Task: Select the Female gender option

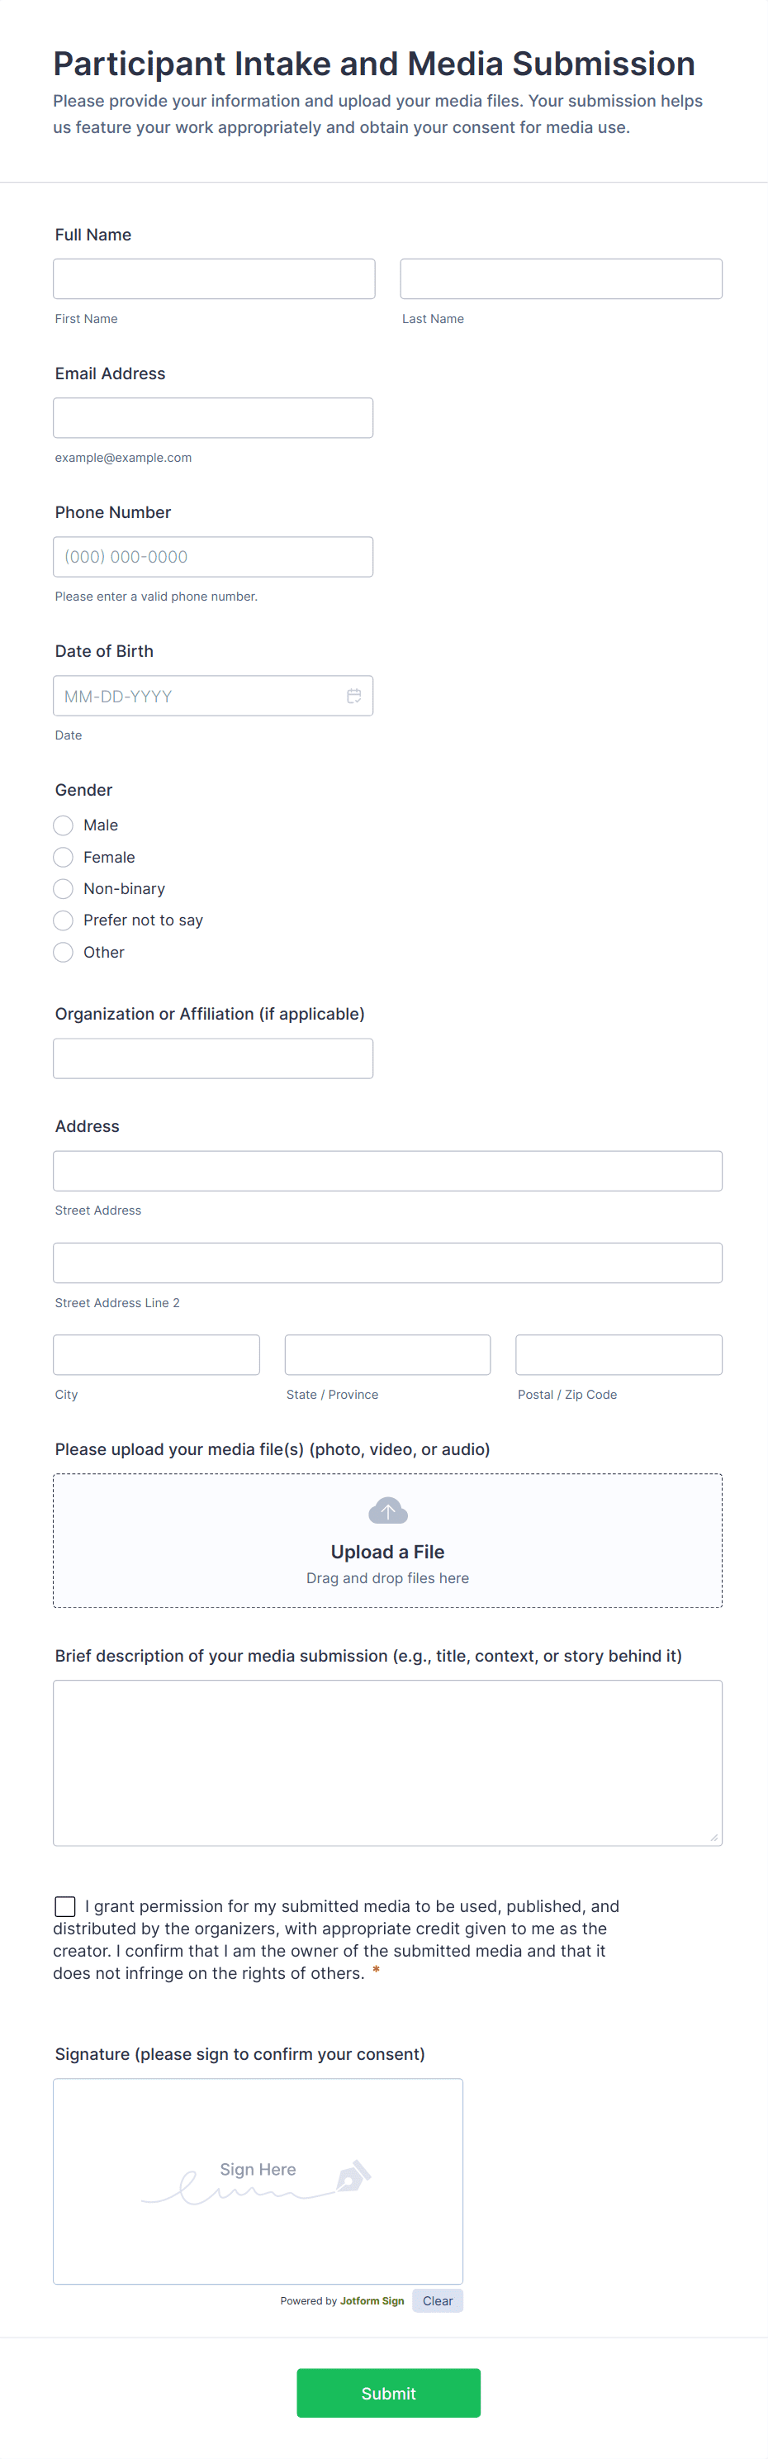Action: (63, 856)
